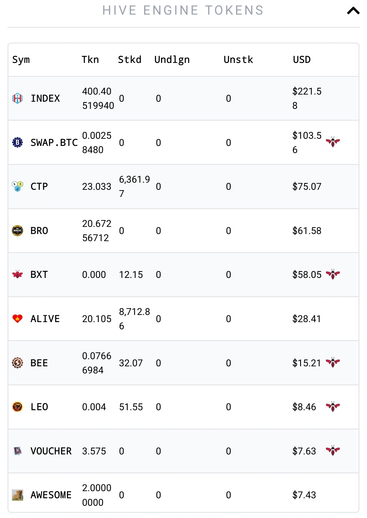Viewport: 367px width, 518px height.
Task: Sort table by Sym column header
Action: pyautogui.click(x=21, y=60)
